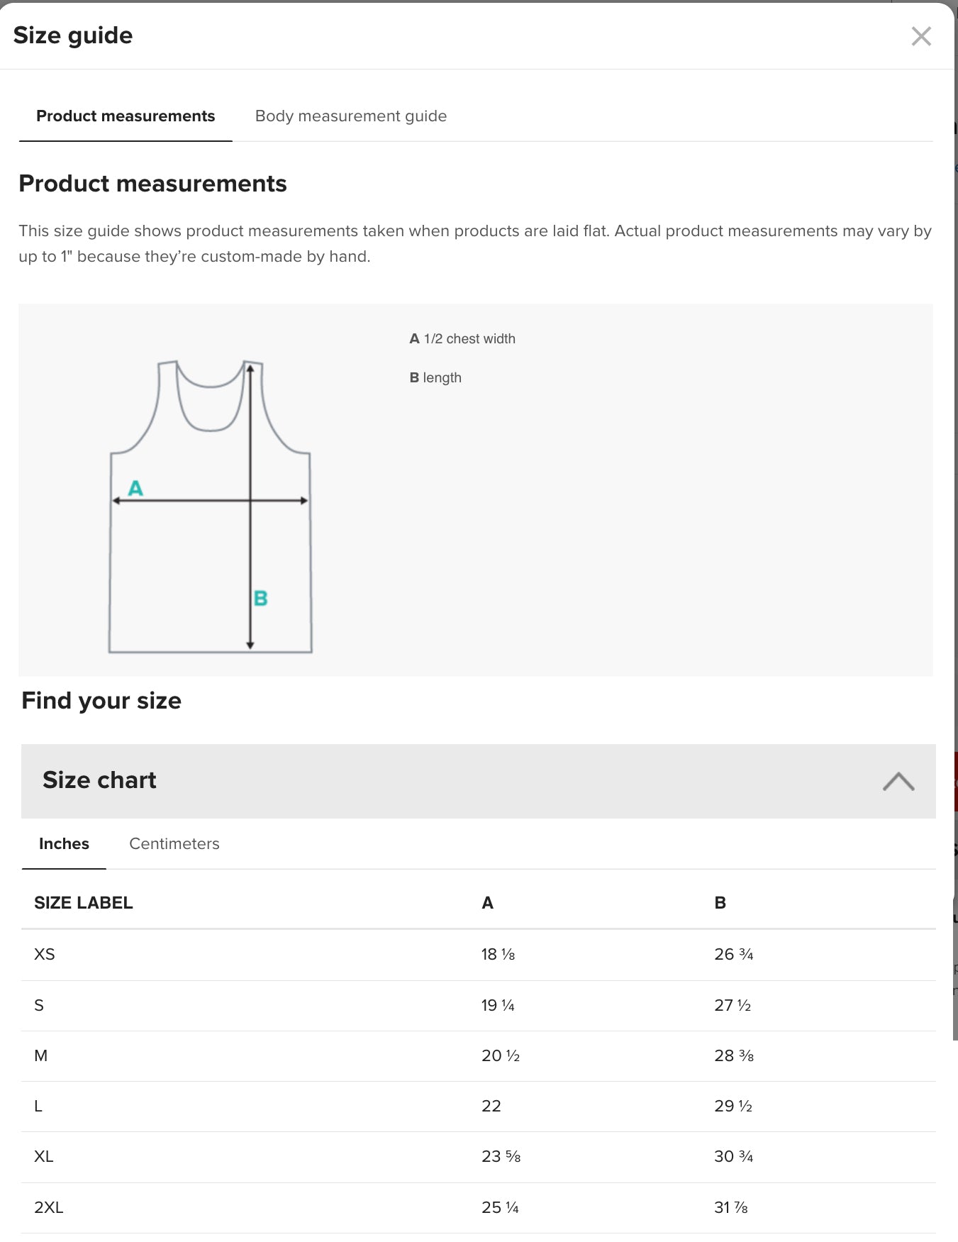Click column header B in the size chart
This screenshot has height=1242, width=958.
[720, 902]
